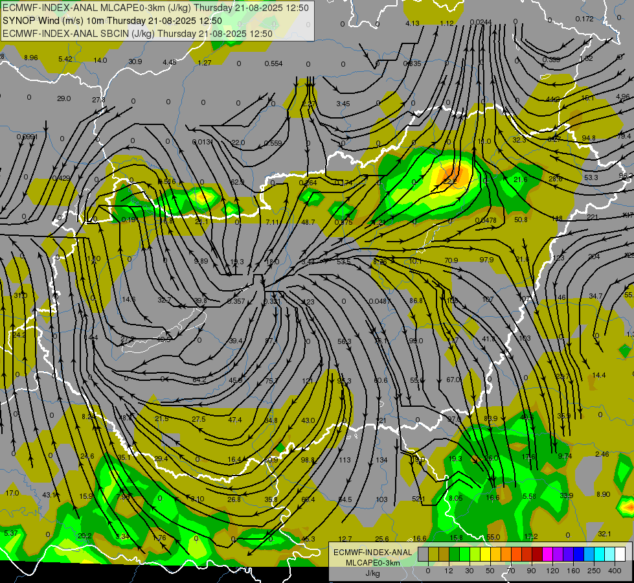Image resolution: width=634 pixels, height=583 pixels.
Task: Click the purple legend swatch next to magenta
Action: [558, 554]
